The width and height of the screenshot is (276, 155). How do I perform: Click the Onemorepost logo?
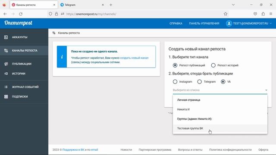pos(18,23)
